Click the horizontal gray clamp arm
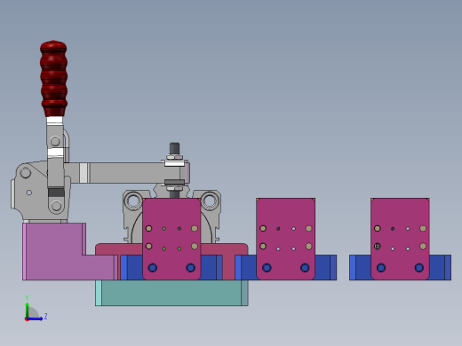The width and height of the screenshot is (462, 346). [x=127, y=173]
